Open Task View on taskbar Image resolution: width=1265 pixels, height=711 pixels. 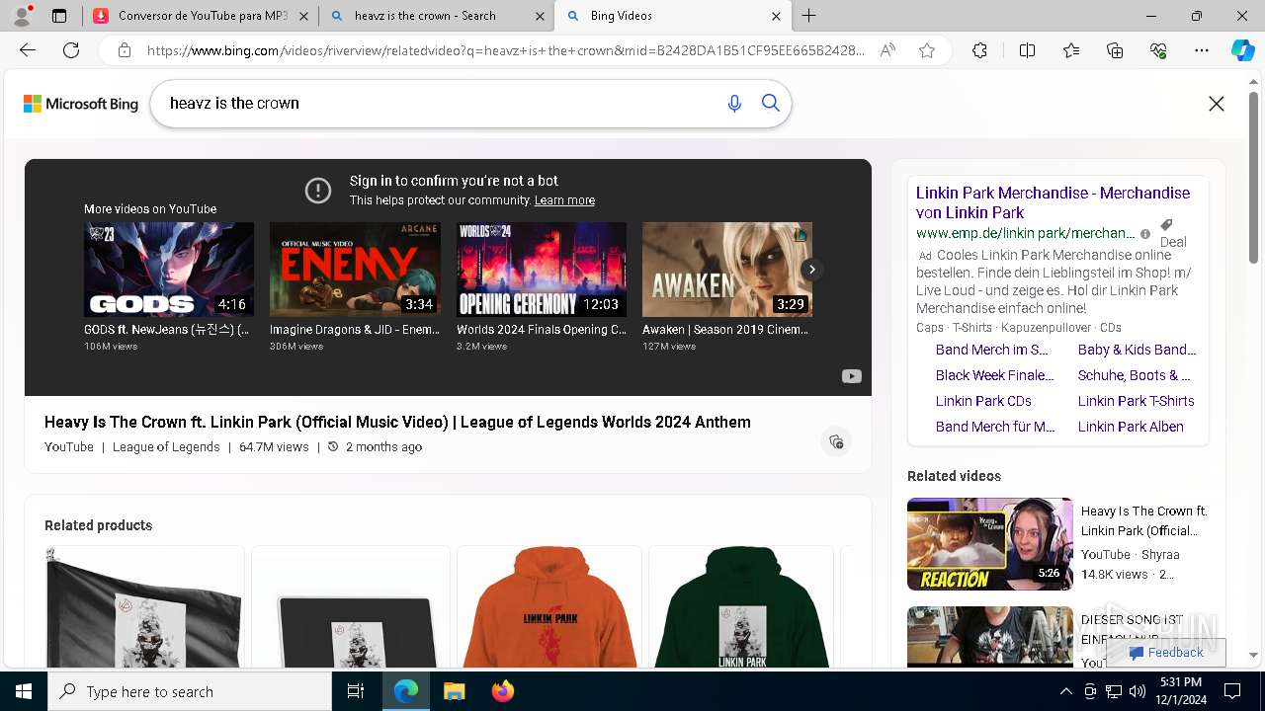pyautogui.click(x=356, y=691)
